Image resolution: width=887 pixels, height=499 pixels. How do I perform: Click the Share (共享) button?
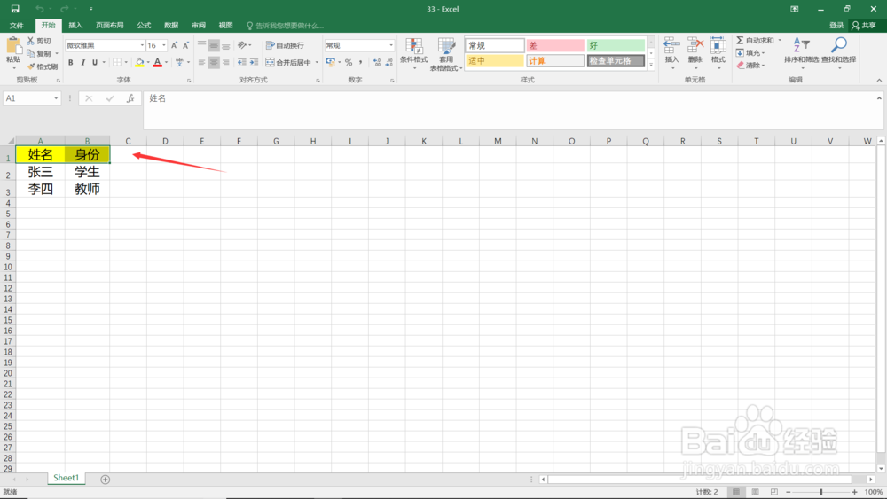(x=864, y=26)
